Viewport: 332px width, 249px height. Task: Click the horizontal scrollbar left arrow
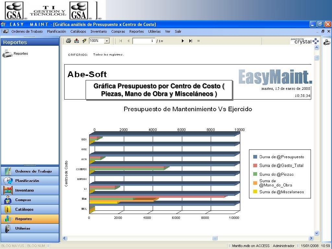(65, 238)
